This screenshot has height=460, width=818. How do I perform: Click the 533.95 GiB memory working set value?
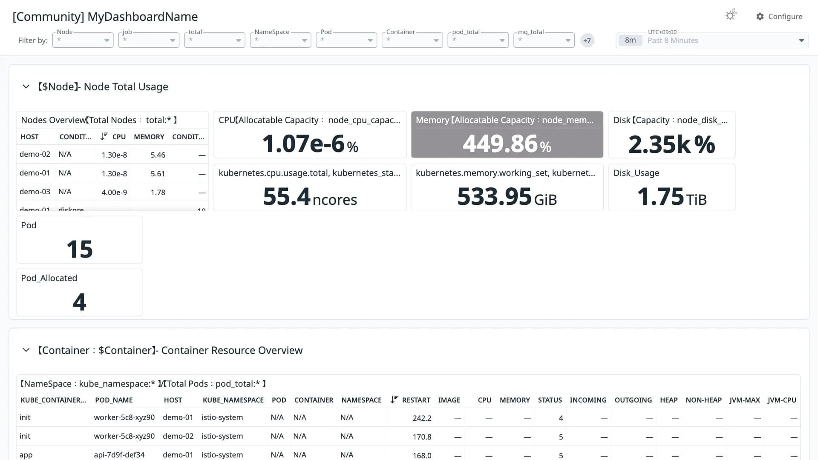(507, 197)
